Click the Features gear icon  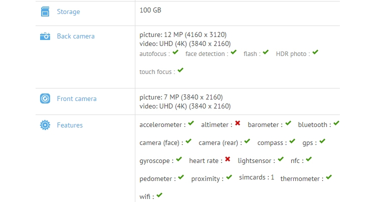[x=45, y=125]
